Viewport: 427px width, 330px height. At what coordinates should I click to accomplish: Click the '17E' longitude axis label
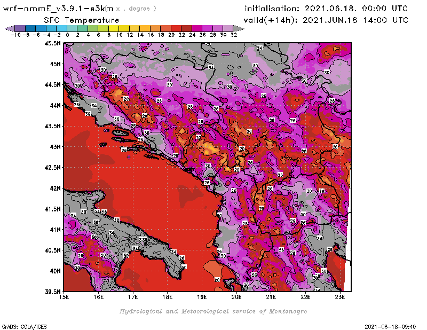click(133, 297)
